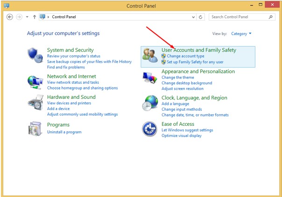Click the Control Panel title bar icon

point(7,6)
